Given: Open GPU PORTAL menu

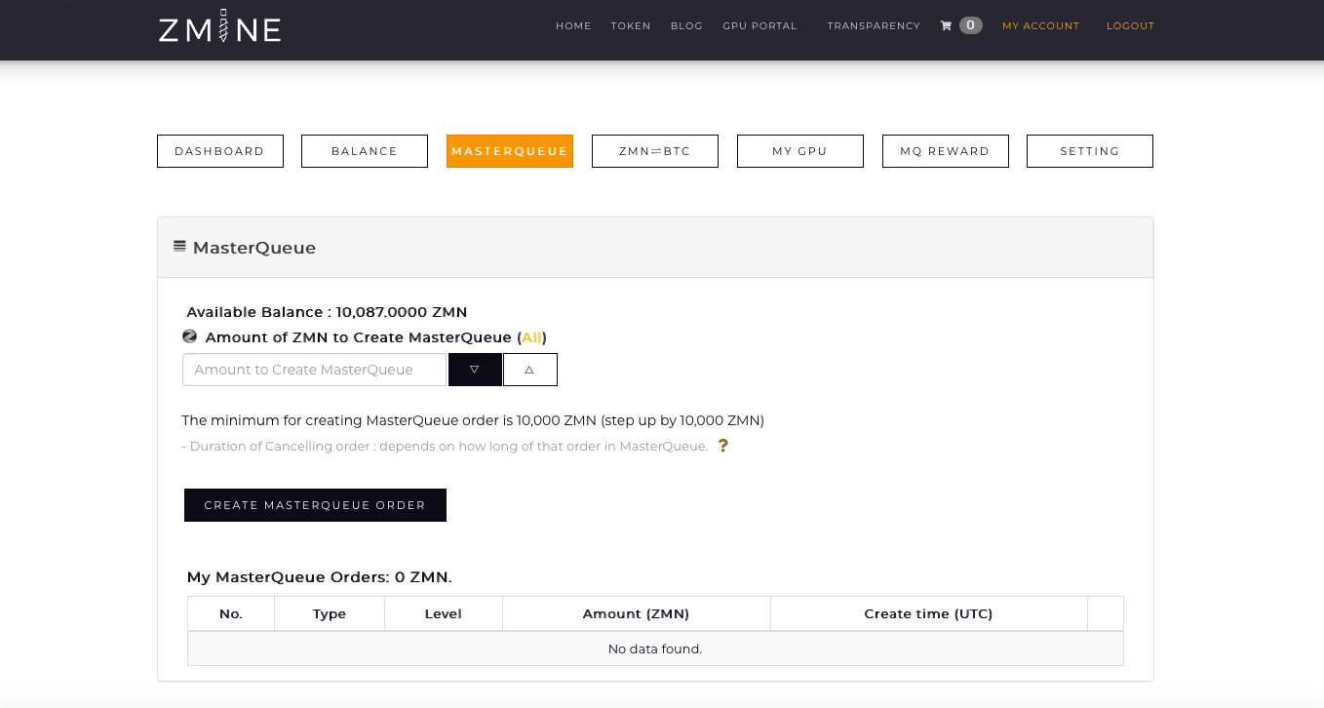Looking at the screenshot, I should click(759, 26).
